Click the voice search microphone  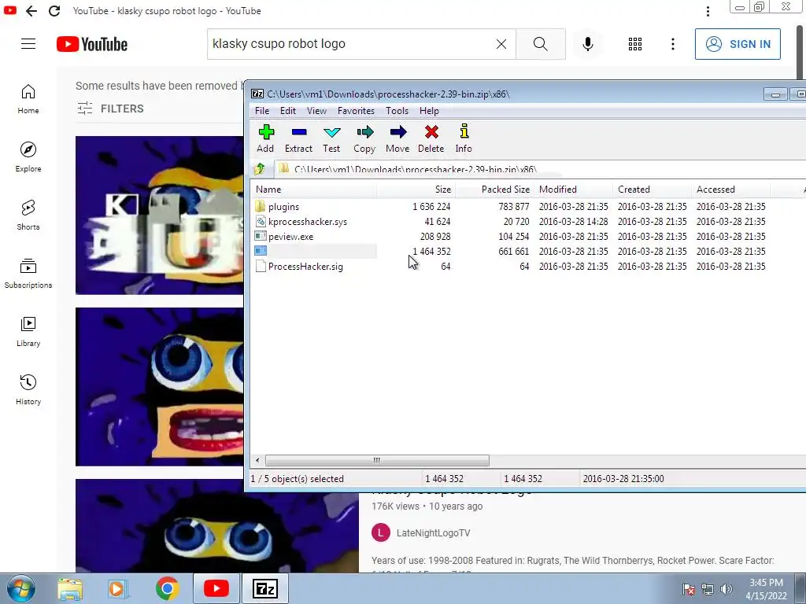(587, 44)
